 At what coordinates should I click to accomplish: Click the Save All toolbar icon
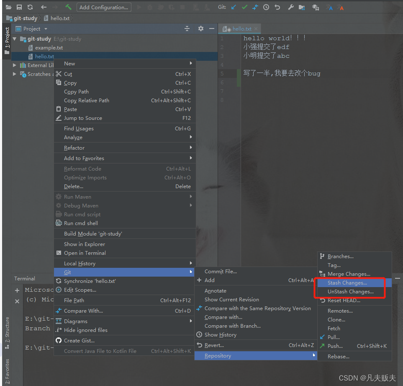pyautogui.click(x=19, y=7)
